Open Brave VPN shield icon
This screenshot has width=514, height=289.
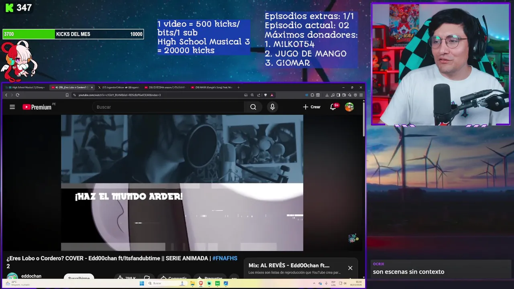[355, 95]
